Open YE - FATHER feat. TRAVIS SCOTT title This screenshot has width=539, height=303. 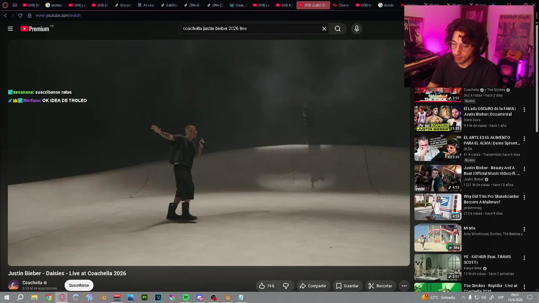[x=487, y=260]
